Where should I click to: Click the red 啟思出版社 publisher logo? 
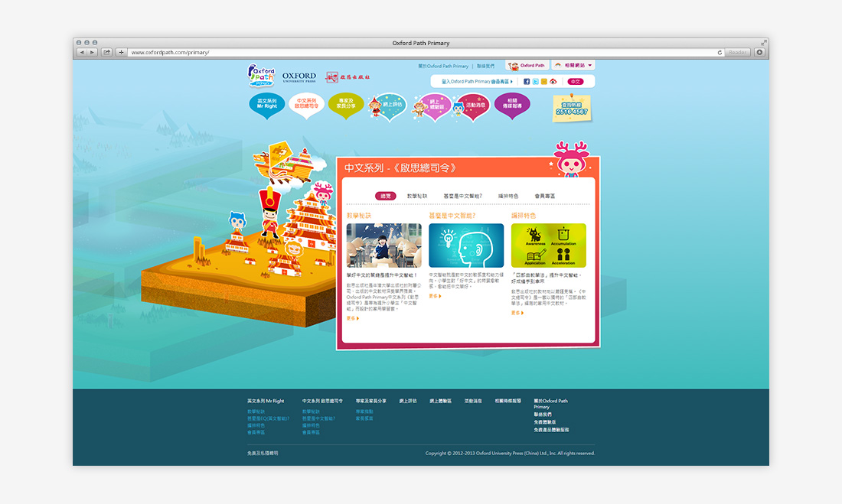[x=348, y=77]
